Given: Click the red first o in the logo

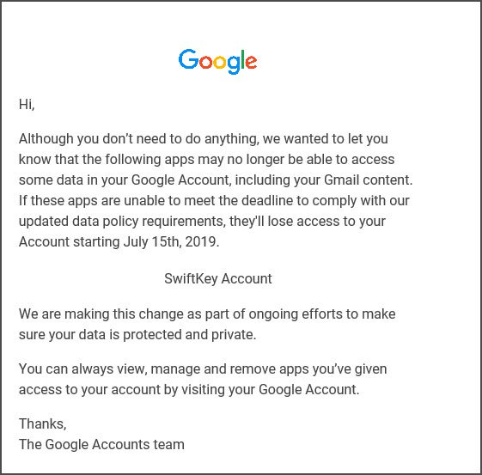Looking at the screenshot, I should [x=205, y=62].
